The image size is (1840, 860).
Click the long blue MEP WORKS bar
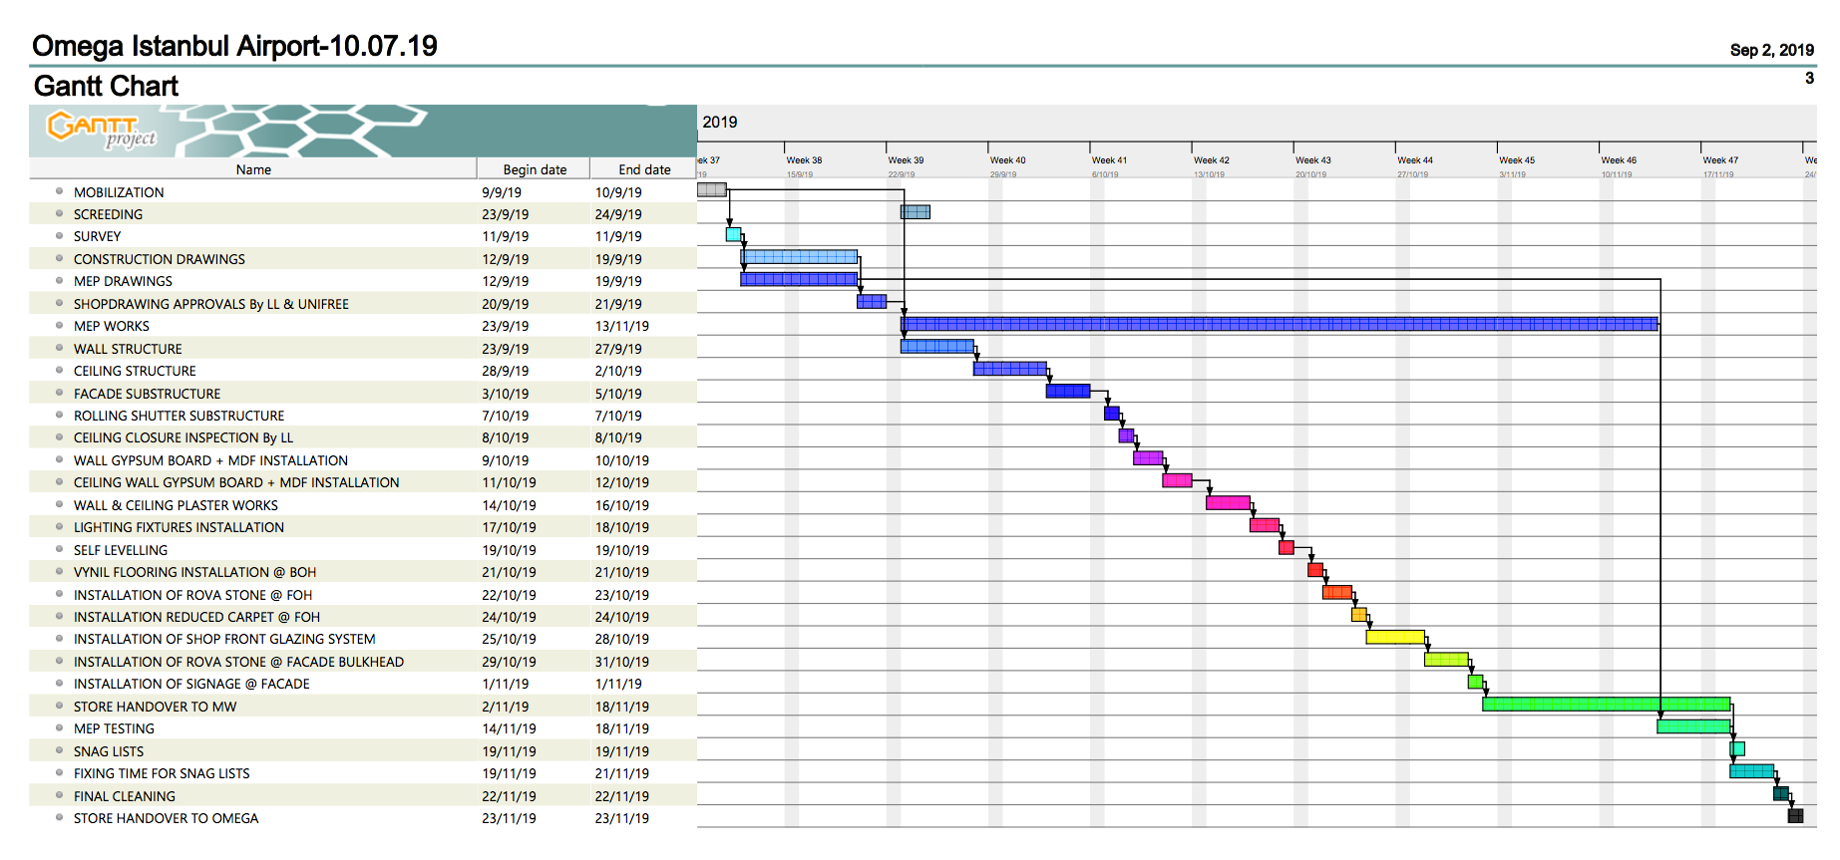1280,324
